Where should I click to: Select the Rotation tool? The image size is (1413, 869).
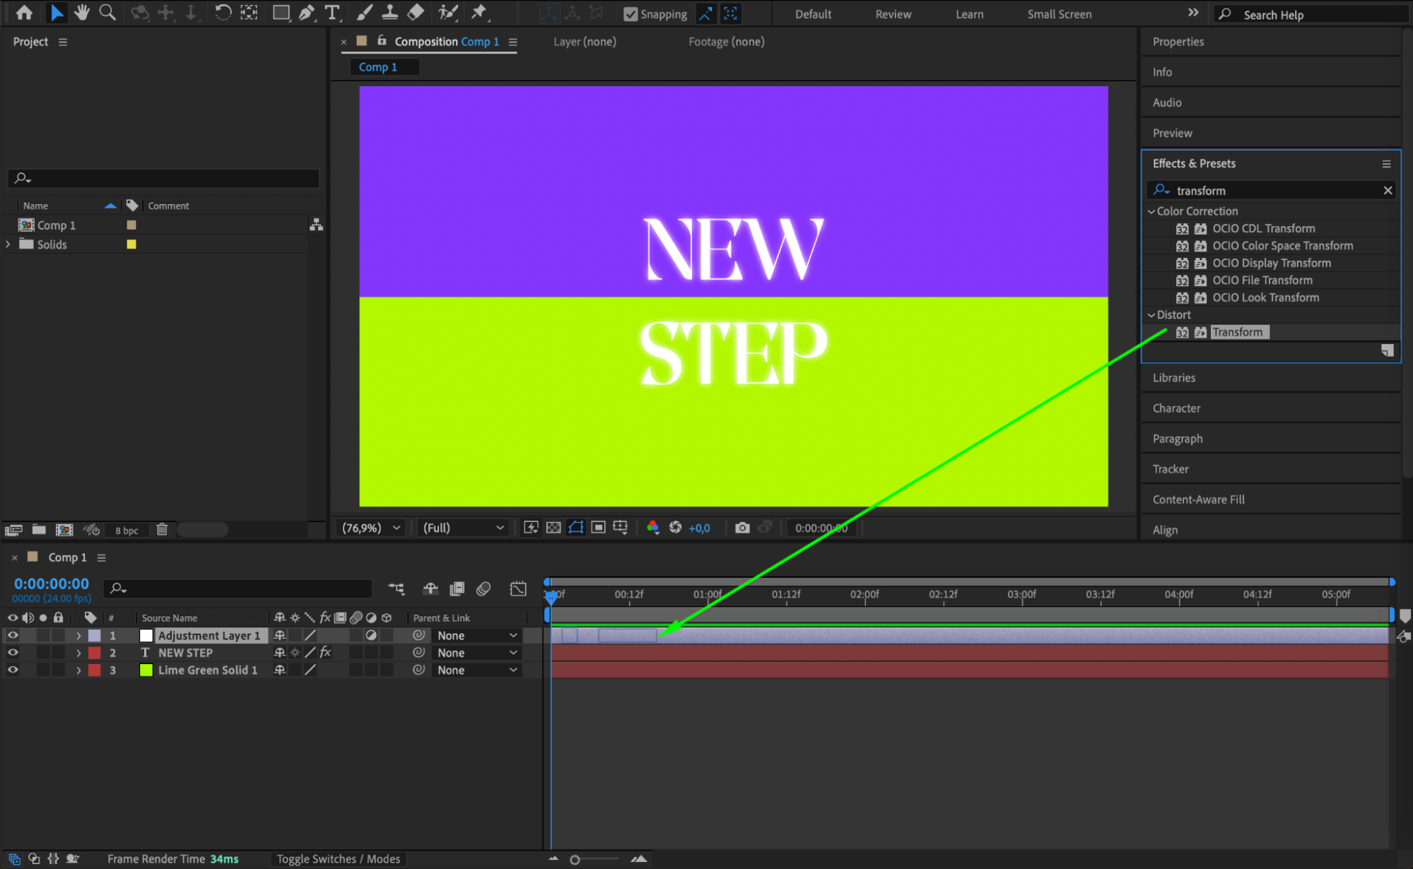pyautogui.click(x=222, y=12)
